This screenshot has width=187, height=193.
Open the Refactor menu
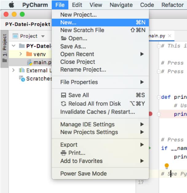point(173,5)
